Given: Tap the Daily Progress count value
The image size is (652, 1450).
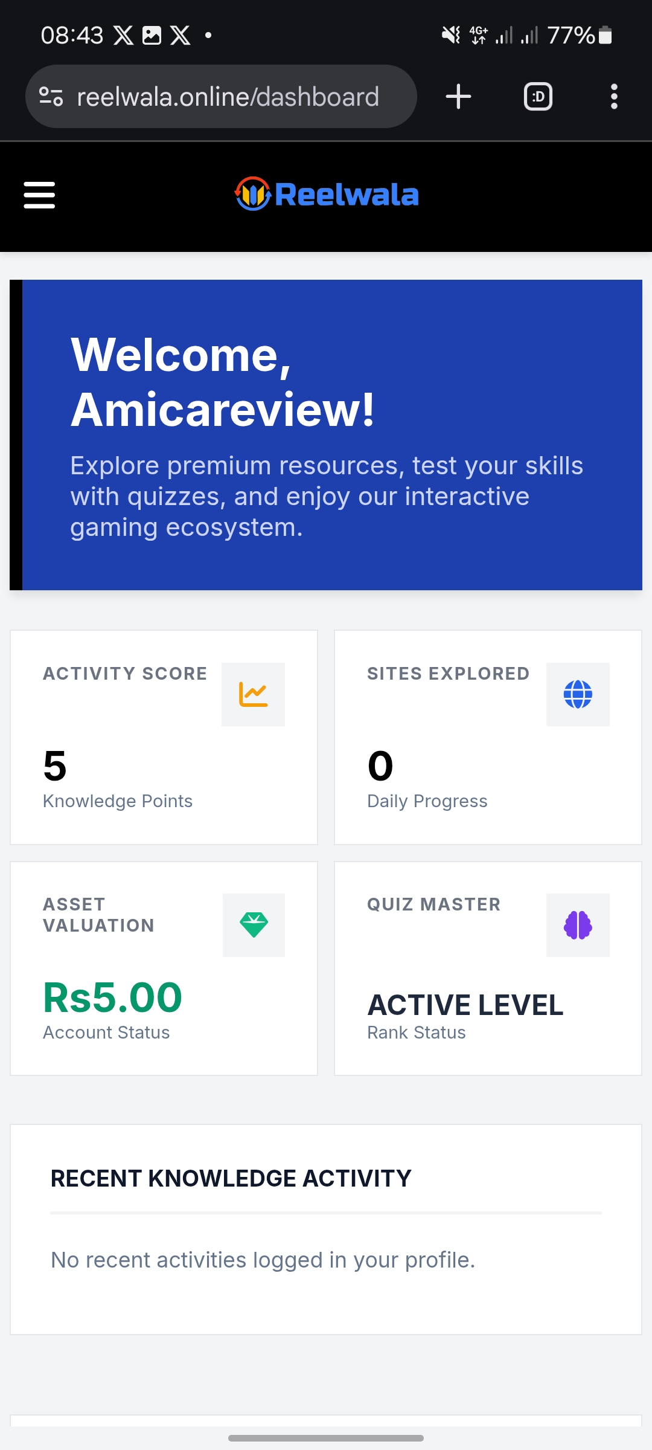Looking at the screenshot, I should 380,766.
